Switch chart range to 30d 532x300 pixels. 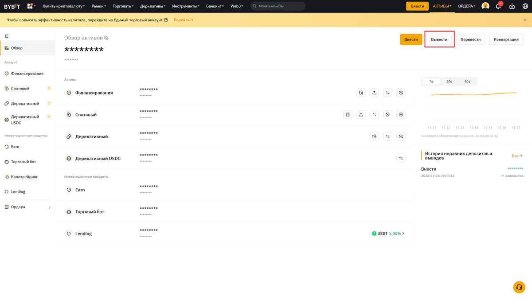pos(449,82)
